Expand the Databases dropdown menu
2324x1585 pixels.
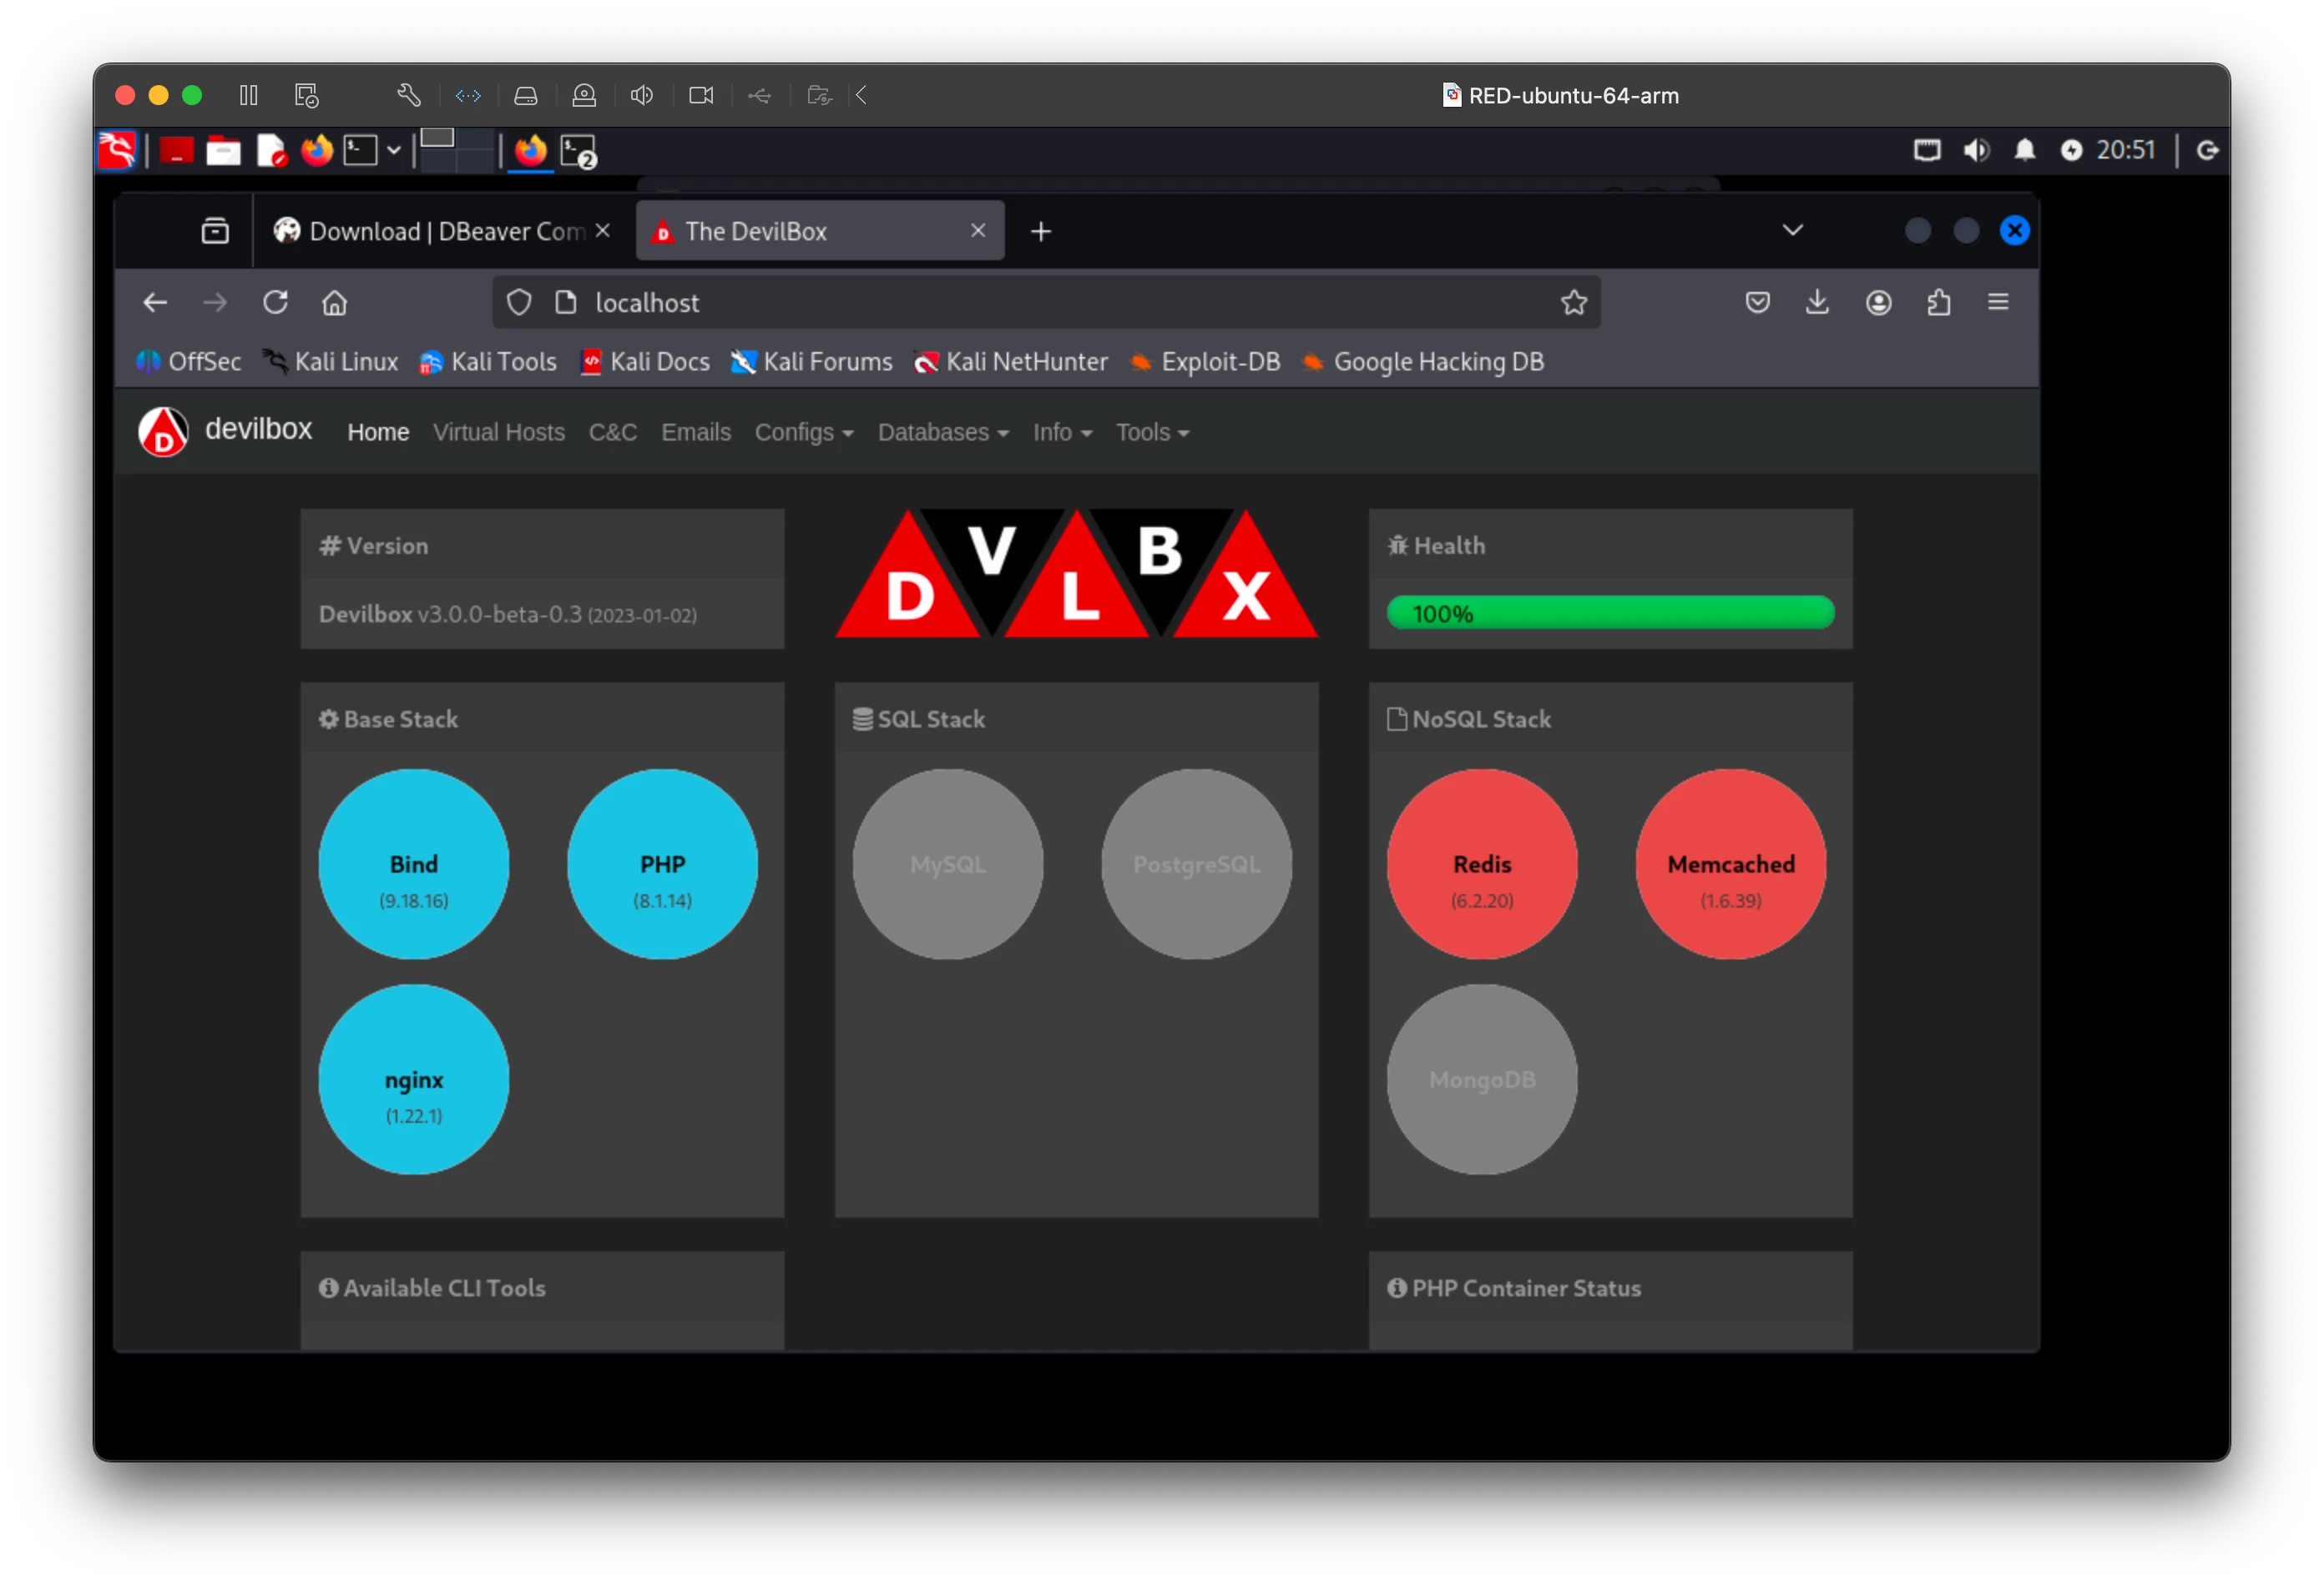[x=942, y=433]
